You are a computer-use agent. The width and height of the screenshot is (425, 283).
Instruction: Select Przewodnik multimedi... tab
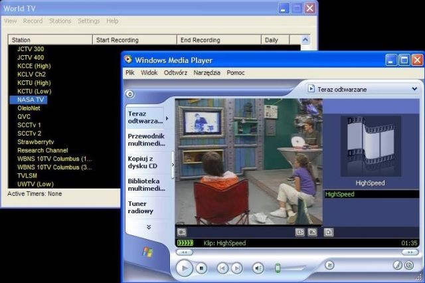[x=146, y=140]
